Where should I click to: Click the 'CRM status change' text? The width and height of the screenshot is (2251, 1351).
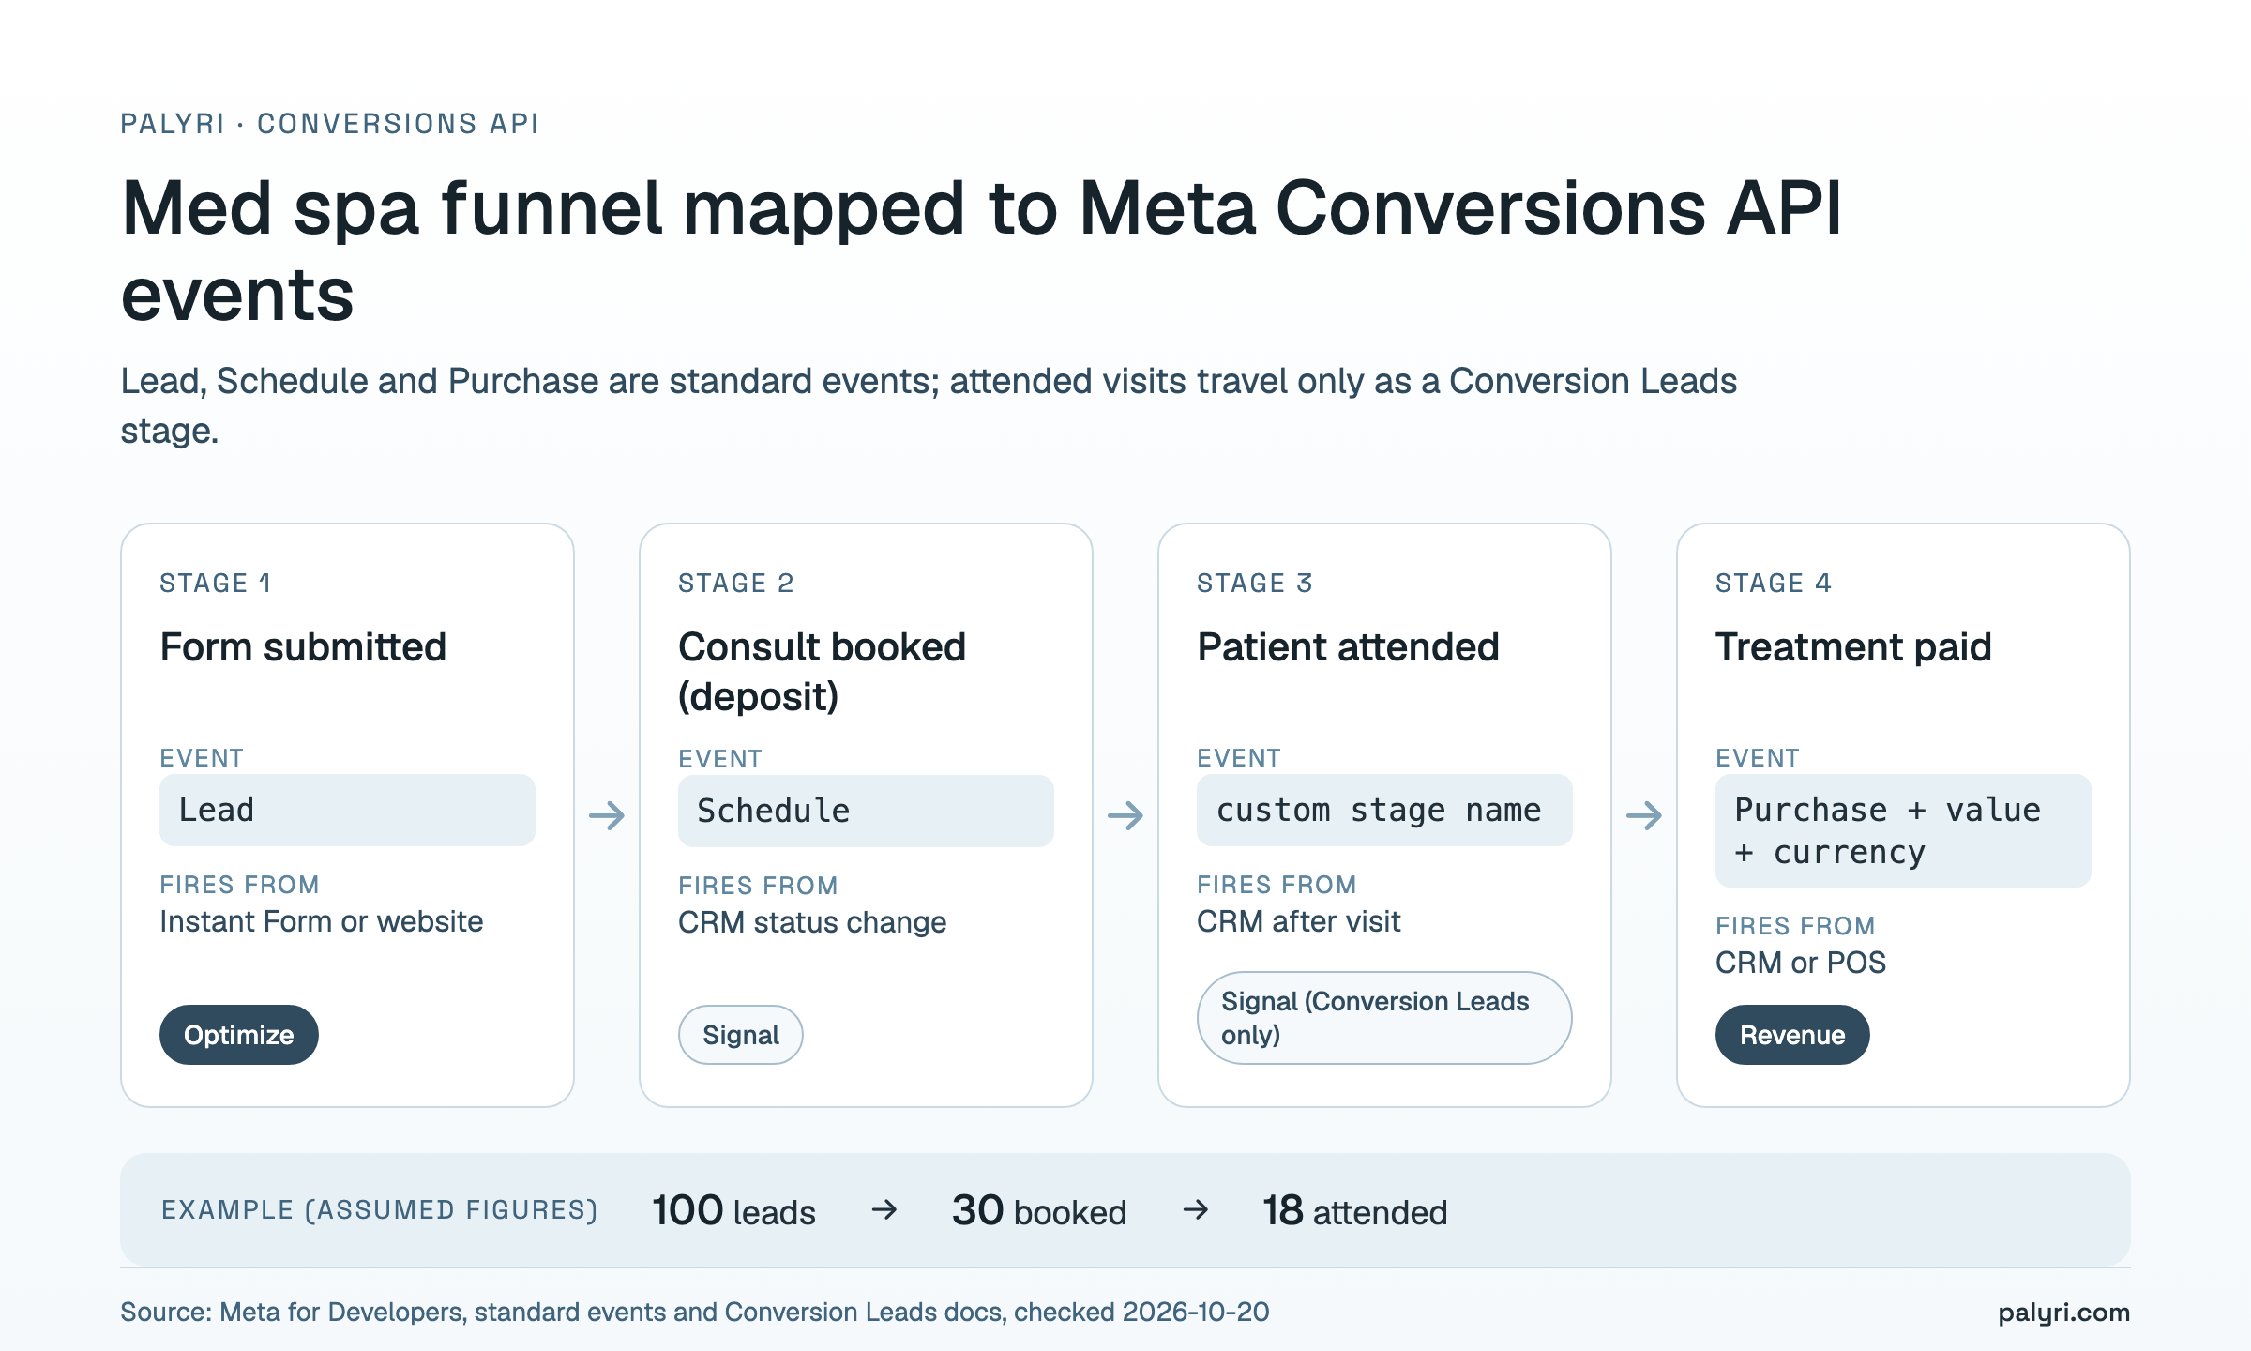(x=812, y=922)
